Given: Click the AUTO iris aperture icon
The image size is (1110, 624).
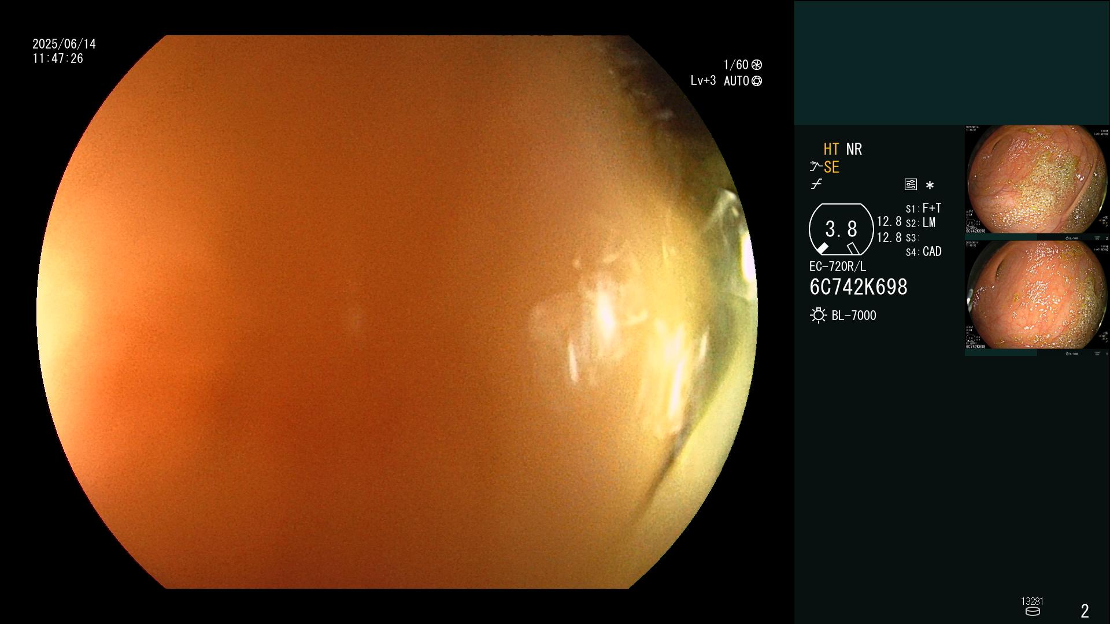Looking at the screenshot, I should coord(756,81).
